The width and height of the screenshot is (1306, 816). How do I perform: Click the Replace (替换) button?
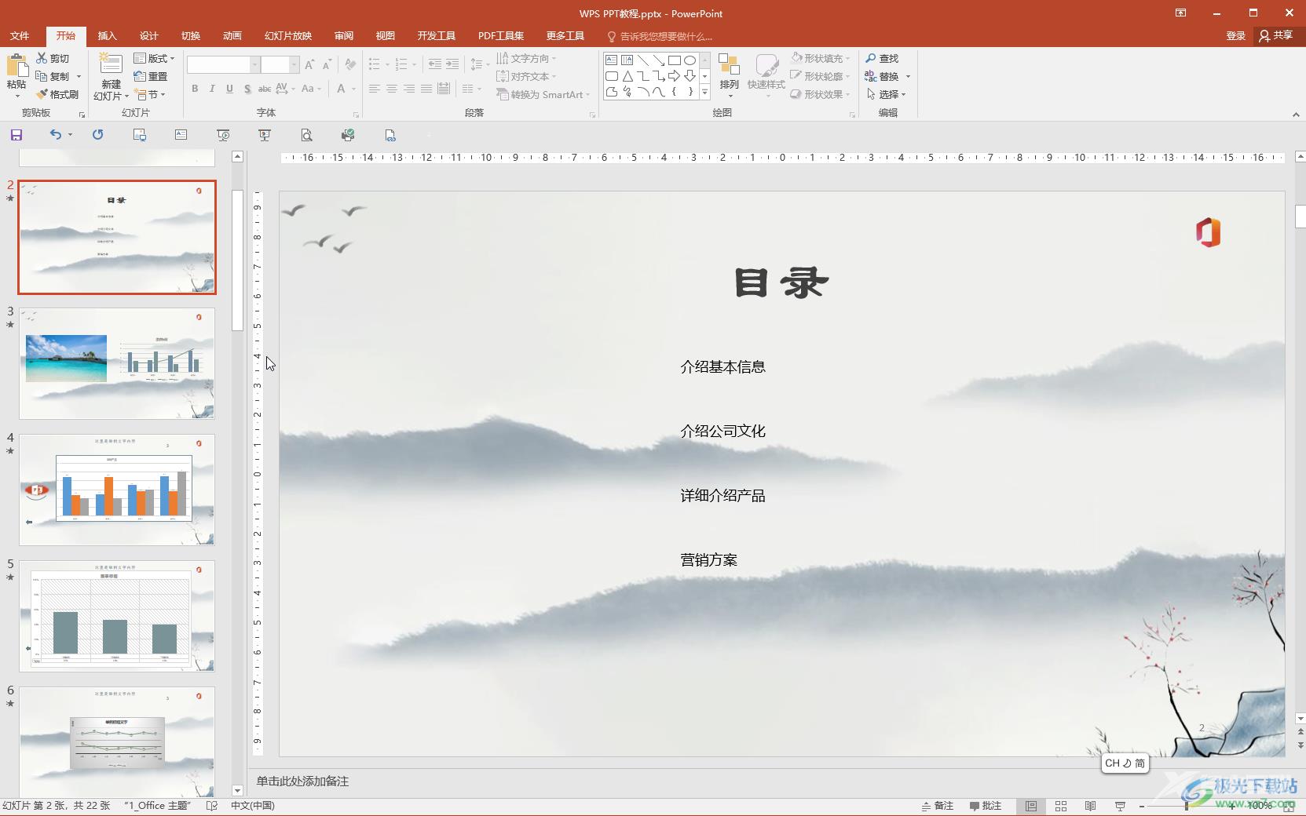[882, 76]
